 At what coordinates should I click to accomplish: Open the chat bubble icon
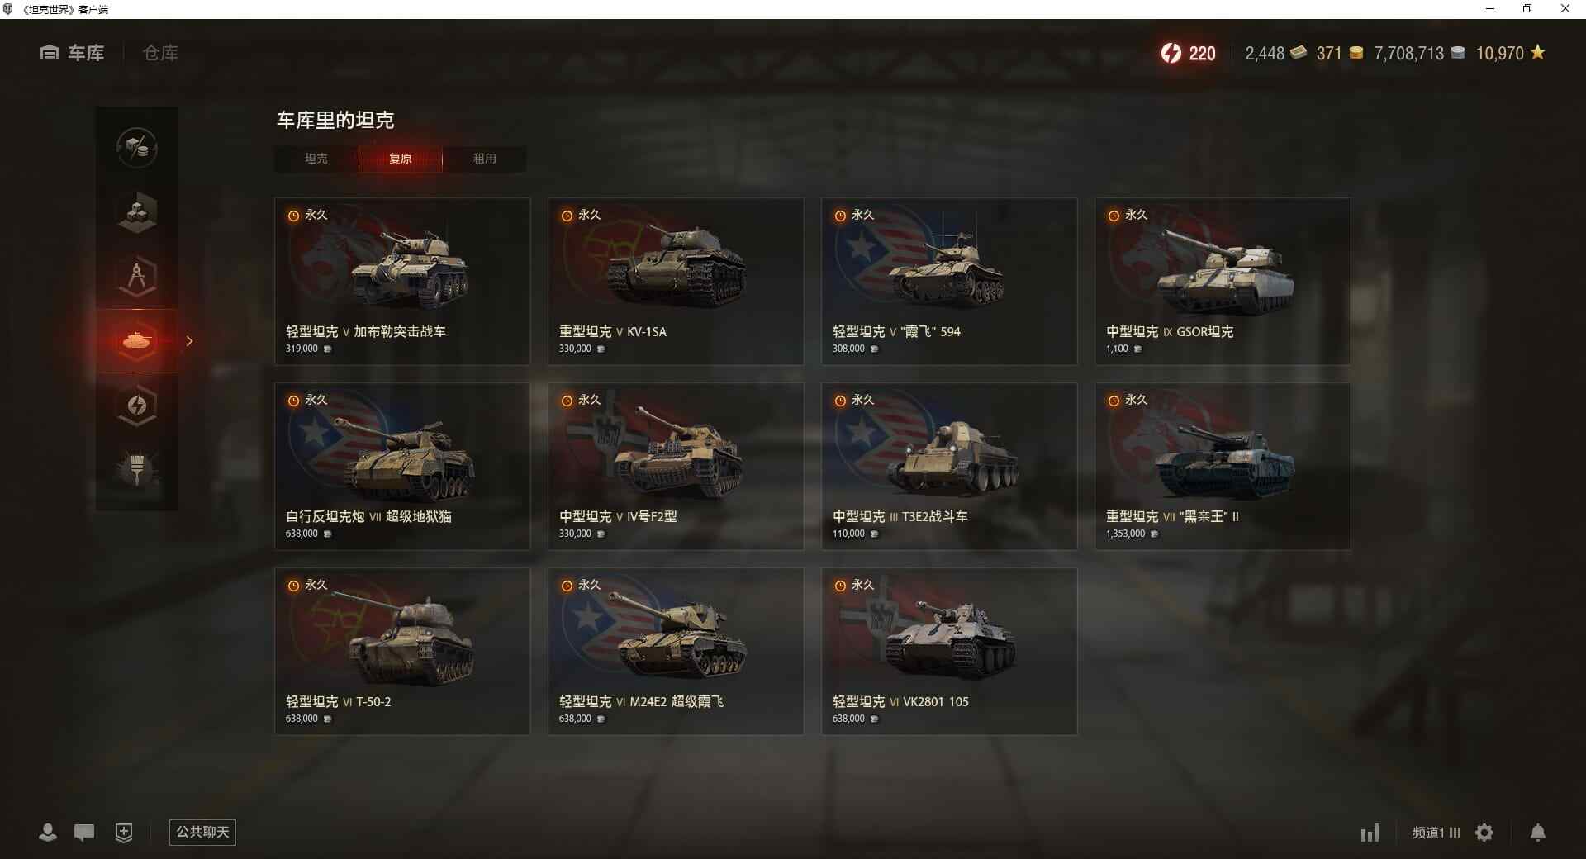84,833
